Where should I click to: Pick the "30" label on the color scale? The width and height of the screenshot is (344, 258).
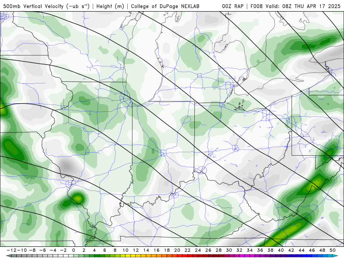click(229, 250)
